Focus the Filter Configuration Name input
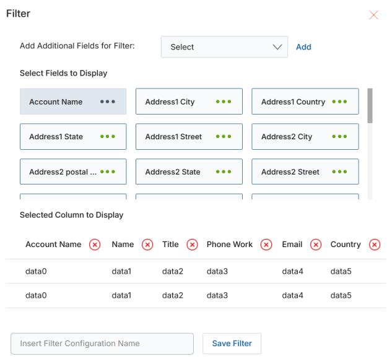 [102, 344]
